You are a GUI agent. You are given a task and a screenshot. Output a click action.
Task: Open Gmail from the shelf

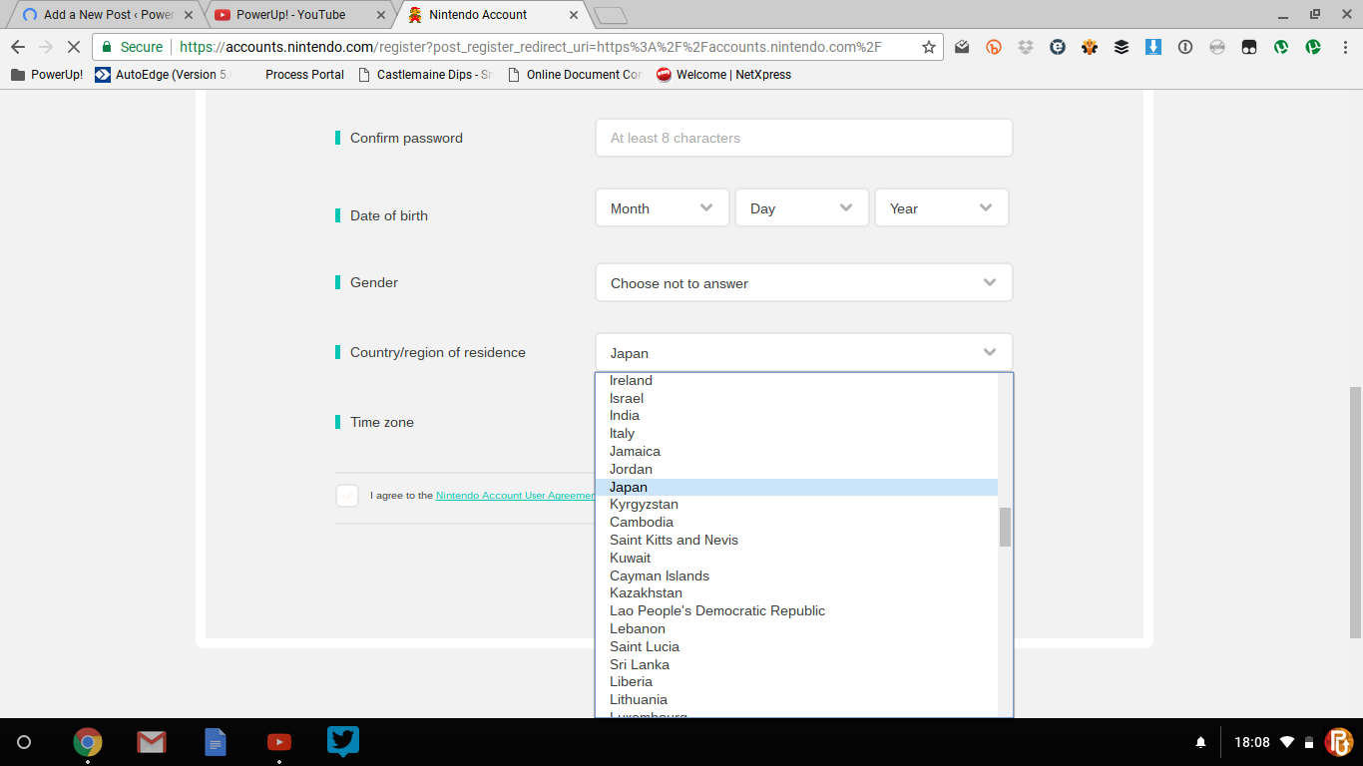152,742
